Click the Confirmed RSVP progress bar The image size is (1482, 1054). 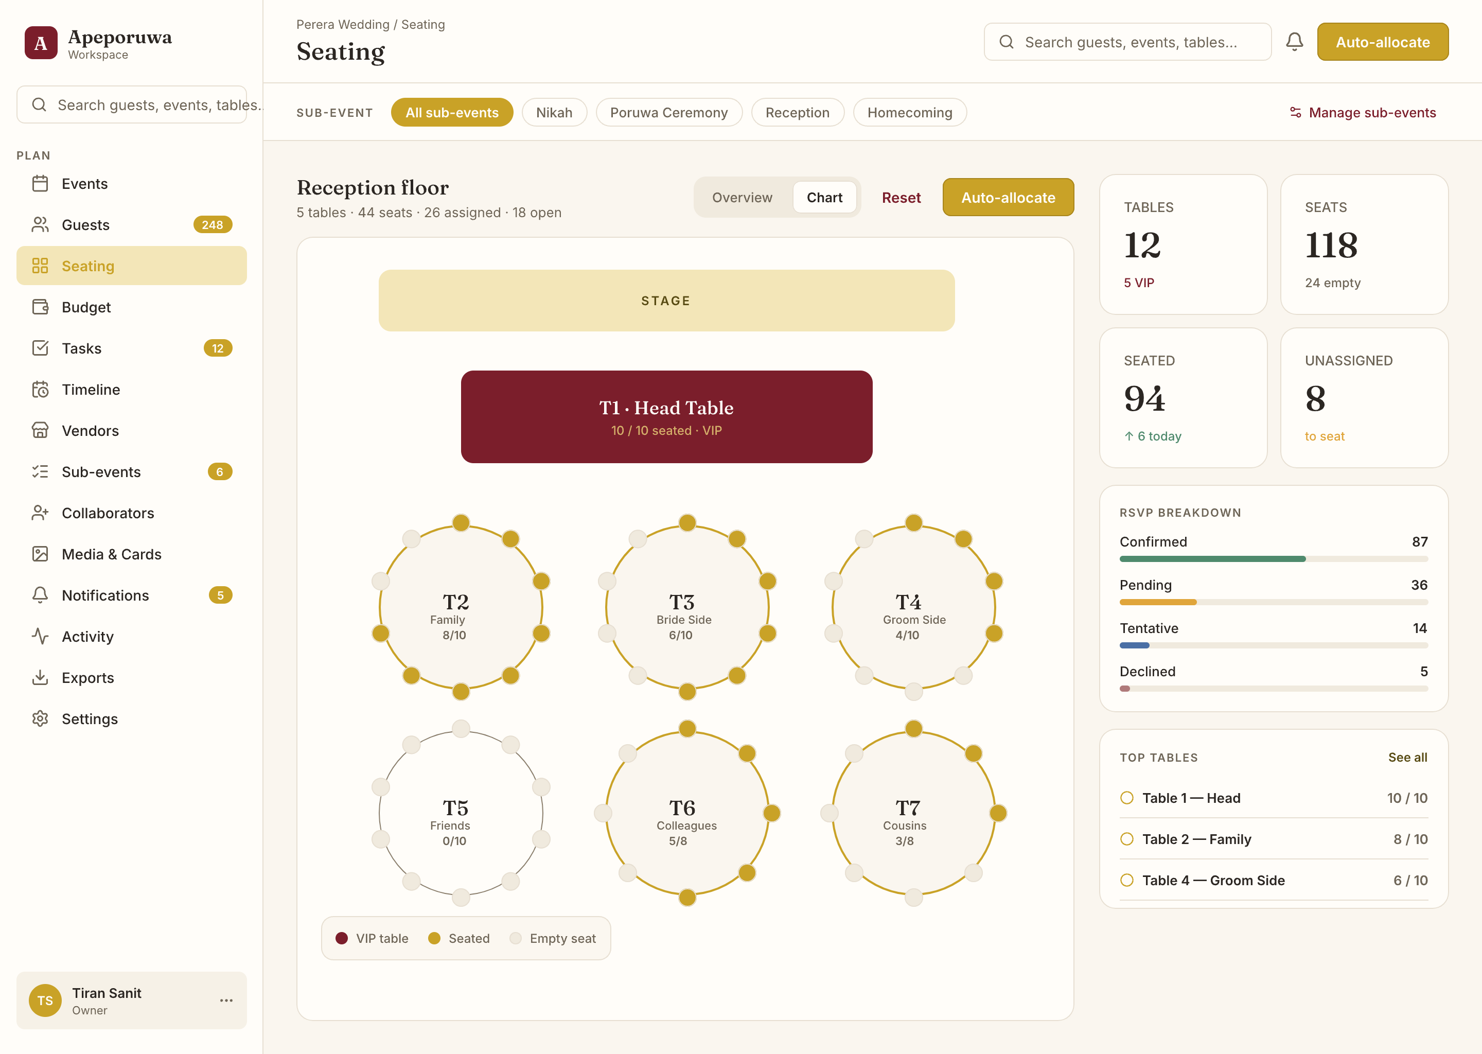[1273, 559]
